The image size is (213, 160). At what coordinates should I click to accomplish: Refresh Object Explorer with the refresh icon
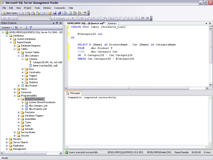(26, 28)
